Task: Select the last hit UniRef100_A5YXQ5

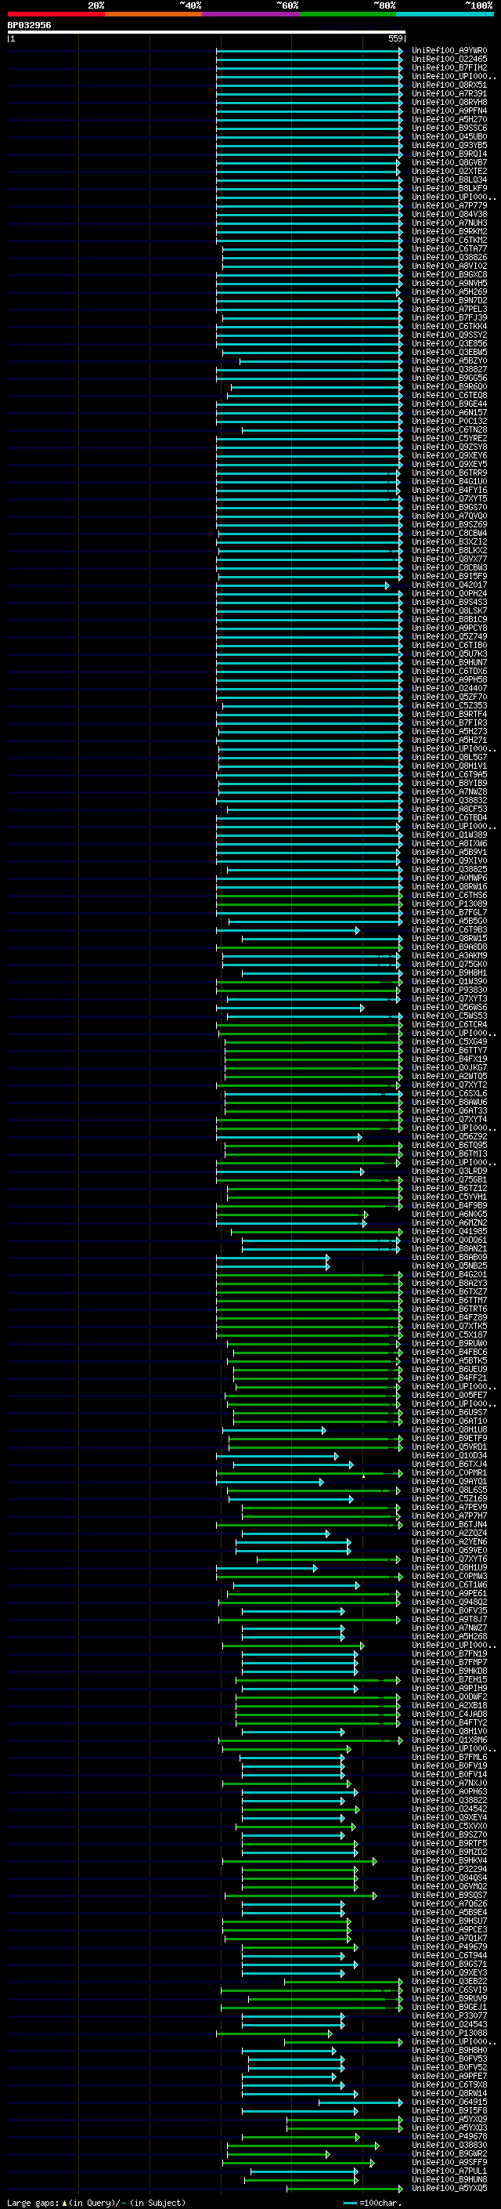Action: 449,2188
